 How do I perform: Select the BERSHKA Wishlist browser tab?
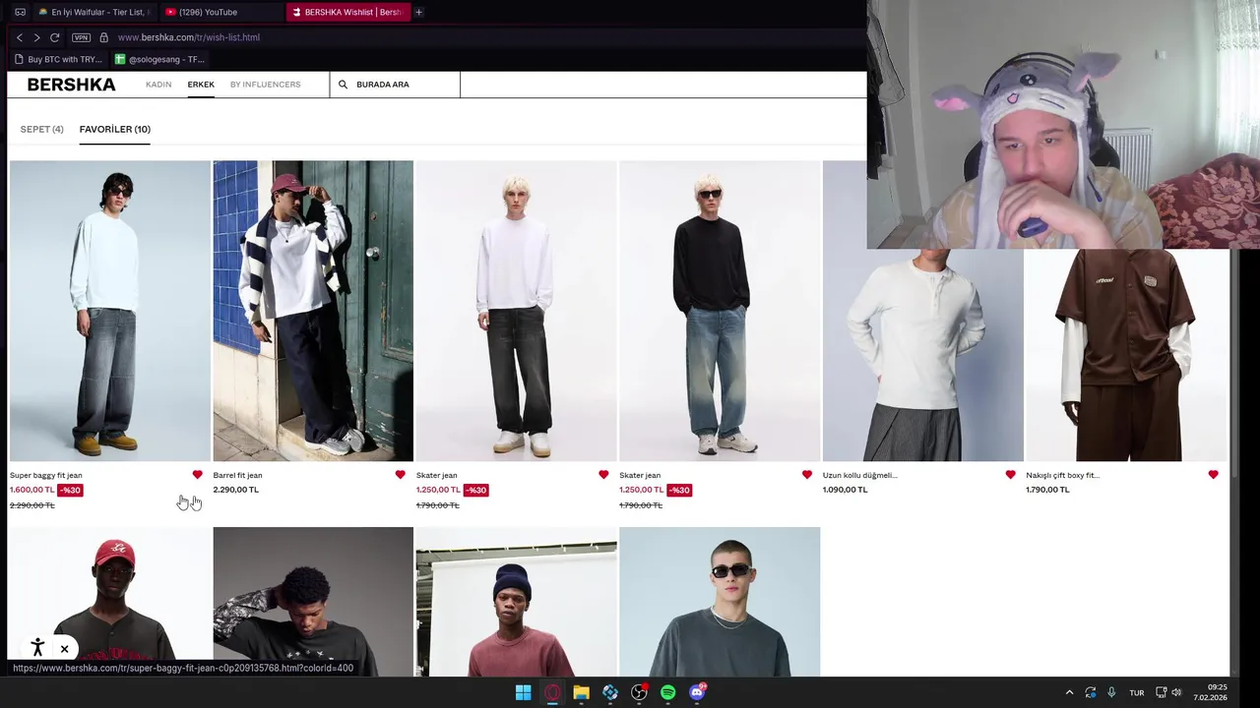pyautogui.click(x=348, y=12)
